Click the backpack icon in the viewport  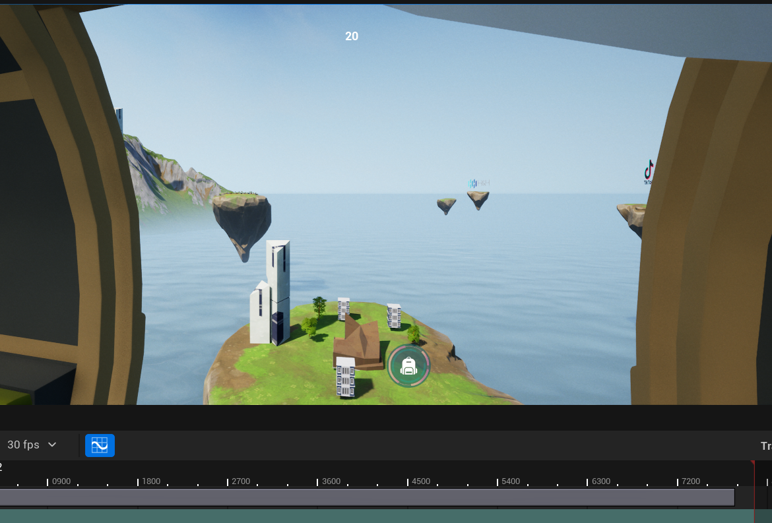(x=408, y=366)
